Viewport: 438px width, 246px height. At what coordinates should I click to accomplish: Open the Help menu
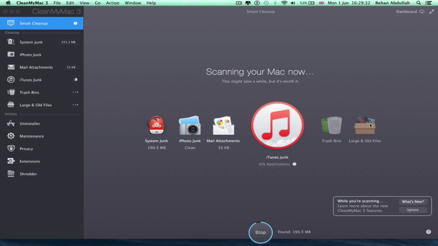pyautogui.click(x=151, y=3)
